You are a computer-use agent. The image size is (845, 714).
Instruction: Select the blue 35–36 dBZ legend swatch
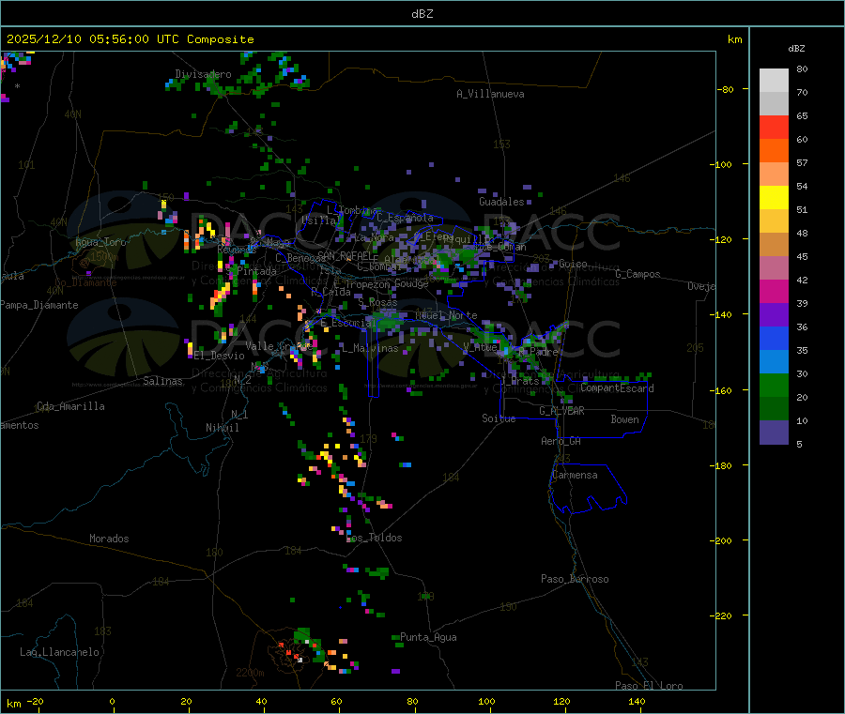pos(774,338)
